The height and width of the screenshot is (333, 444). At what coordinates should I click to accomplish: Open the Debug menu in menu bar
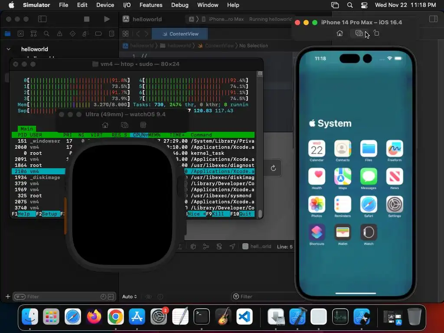(x=180, y=5)
